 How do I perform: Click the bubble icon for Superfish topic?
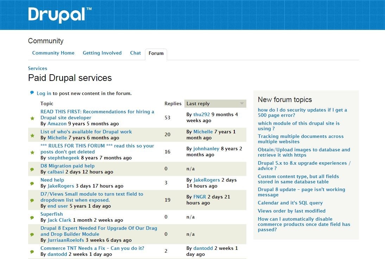pyautogui.click(x=32, y=217)
